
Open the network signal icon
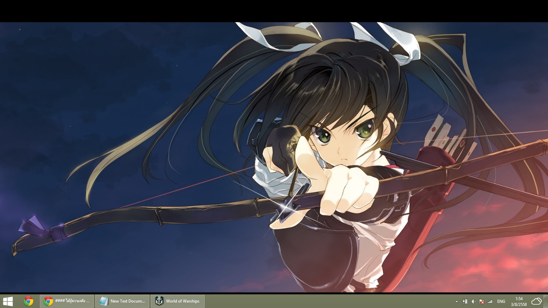[490, 301]
